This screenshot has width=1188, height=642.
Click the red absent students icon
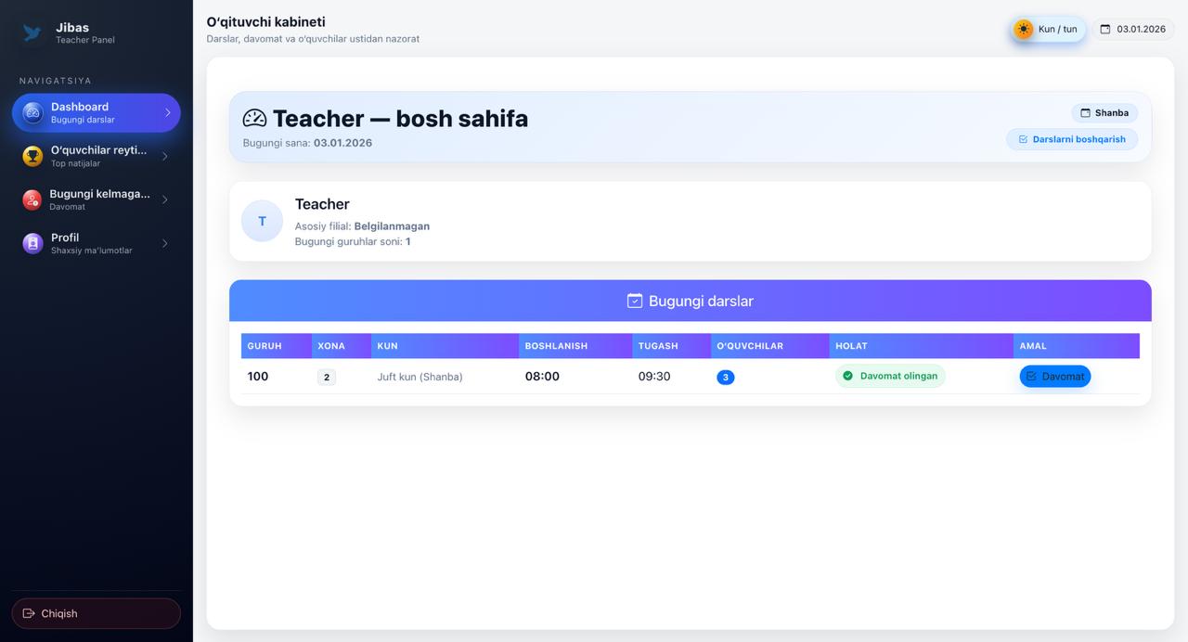coord(32,199)
